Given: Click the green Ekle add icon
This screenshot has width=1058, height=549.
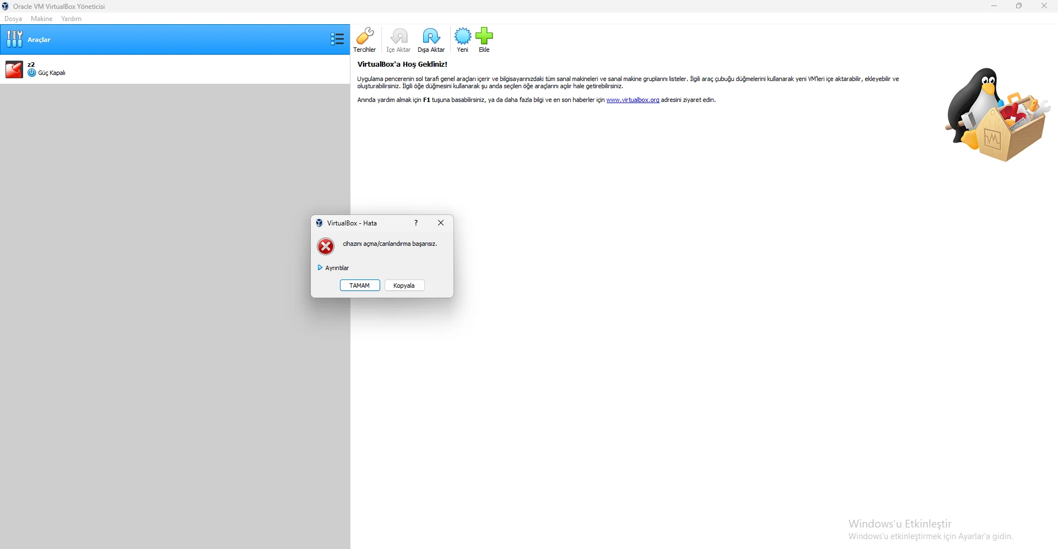Looking at the screenshot, I should point(484,40).
